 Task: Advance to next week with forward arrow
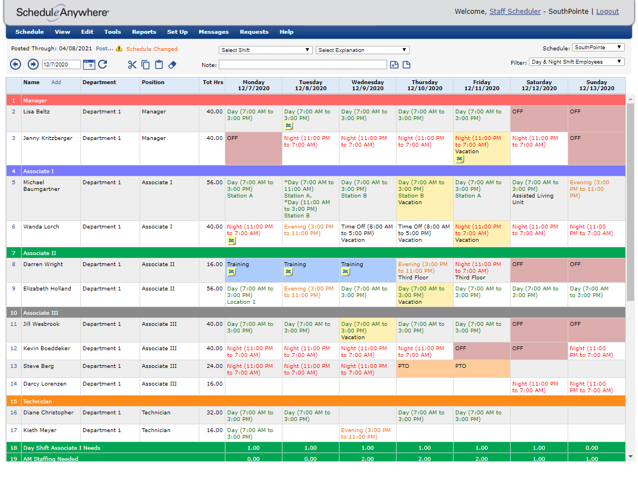coord(33,64)
